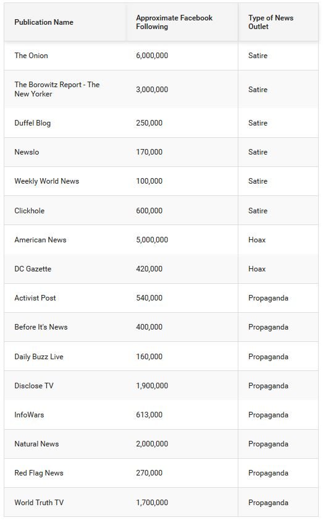This screenshot has height=520, width=323.
Task: Click the Type of News Outlet header
Action: click(x=271, y=22)
